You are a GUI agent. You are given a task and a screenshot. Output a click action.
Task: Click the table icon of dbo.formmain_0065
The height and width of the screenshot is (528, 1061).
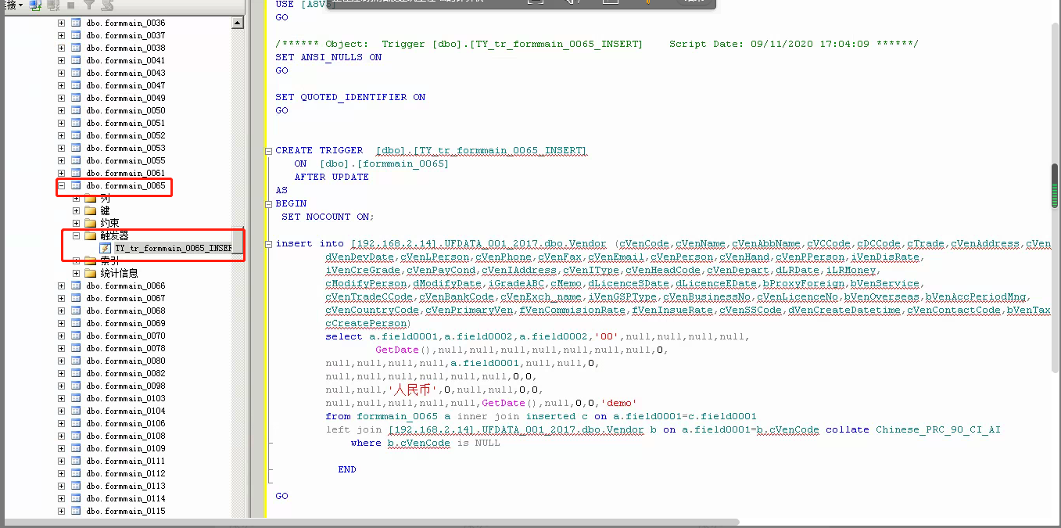(x=77, y=185)
